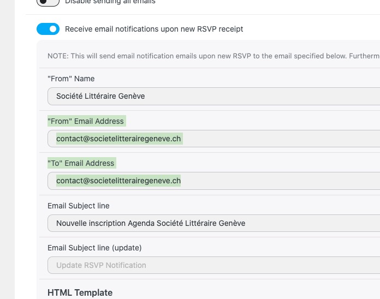Click the HTML Template heading

pos(80,293)
